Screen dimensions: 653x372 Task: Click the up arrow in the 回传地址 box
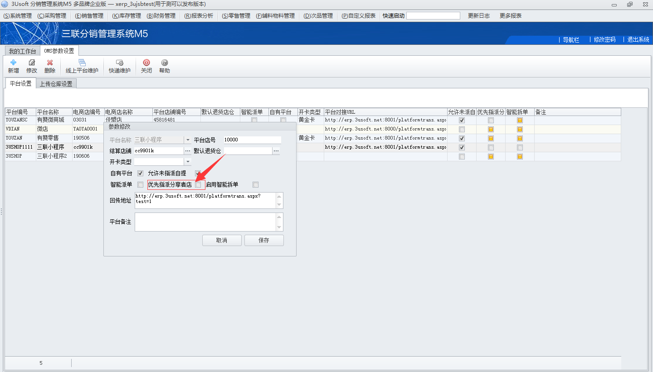point(279,196)
